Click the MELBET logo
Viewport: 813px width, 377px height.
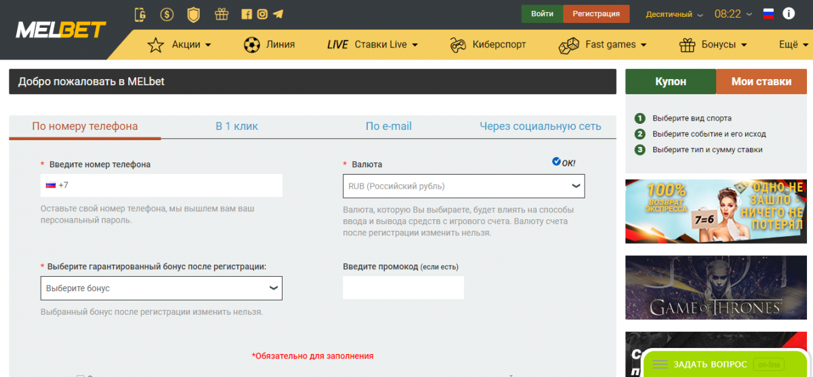point(61,30)
